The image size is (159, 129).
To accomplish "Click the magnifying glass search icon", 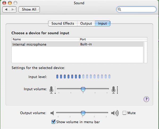I will 119,9.
